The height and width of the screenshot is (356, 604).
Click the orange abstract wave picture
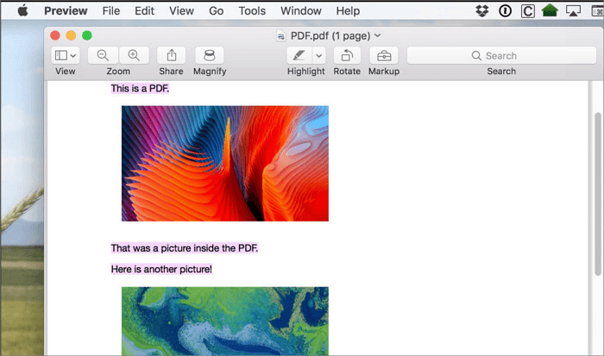224,163
